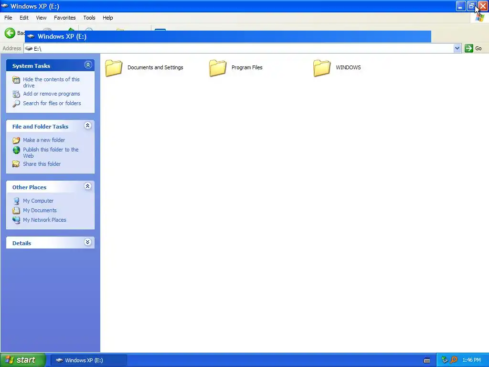
Task: Click the magnifier icon for file search
Action: 16,104
